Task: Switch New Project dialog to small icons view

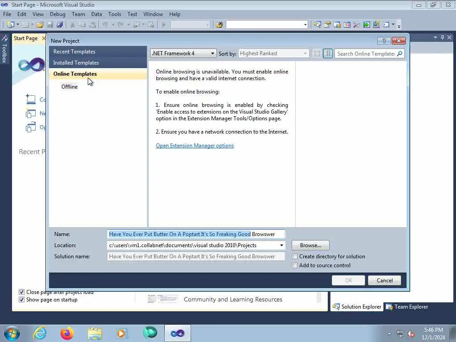Action: (317, 53)
